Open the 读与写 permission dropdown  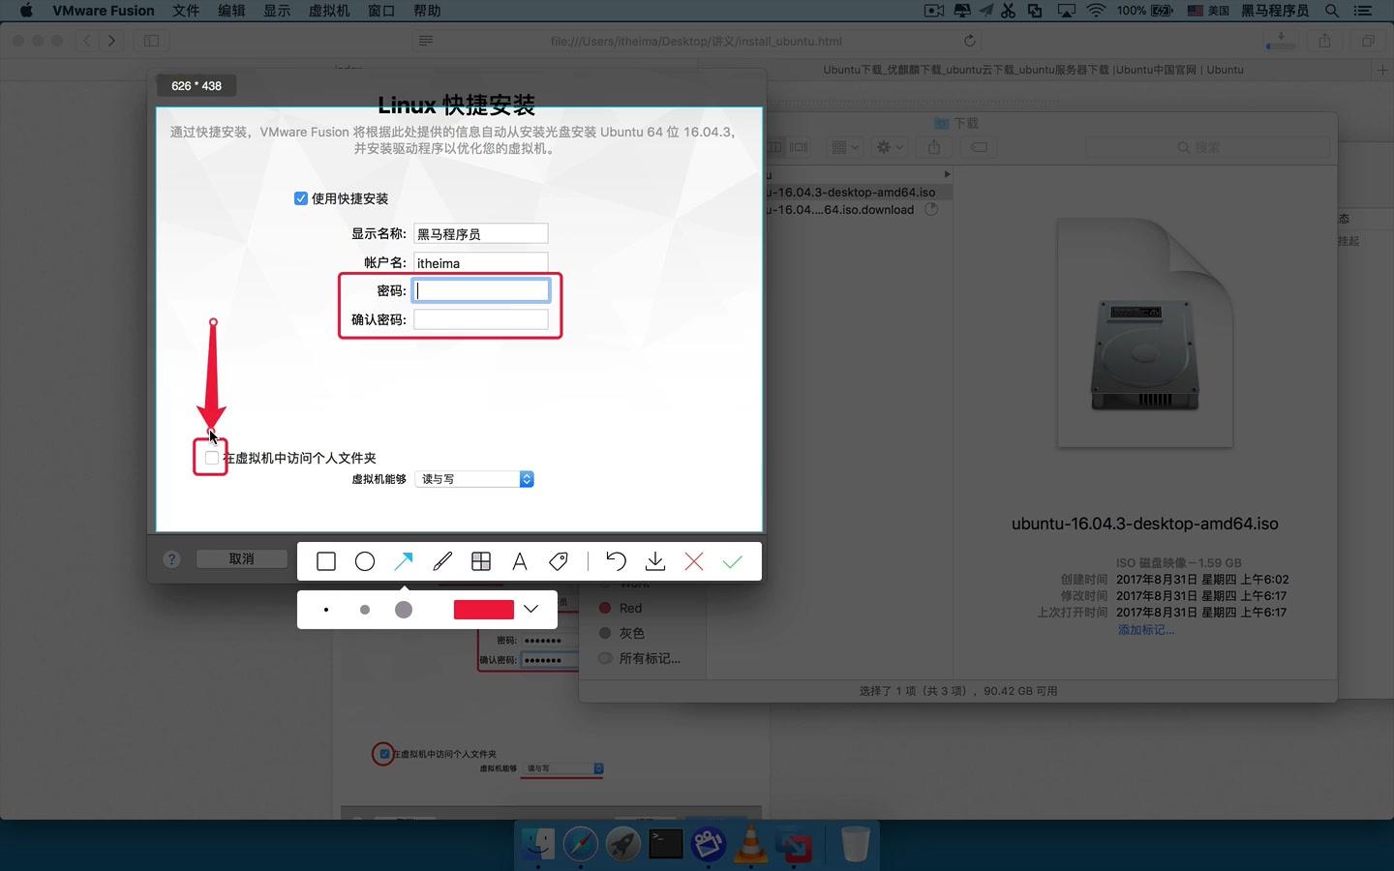click(x=474, y=479)
